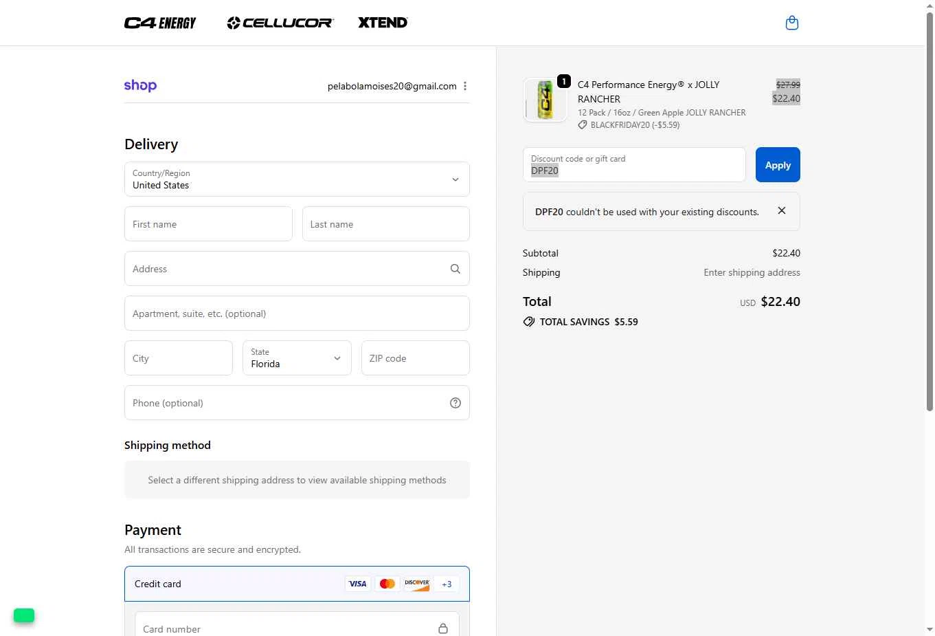This screenshot has width=935, height=636.
Task: Click the scrollbar down arrow
Action: coord(930,629)
